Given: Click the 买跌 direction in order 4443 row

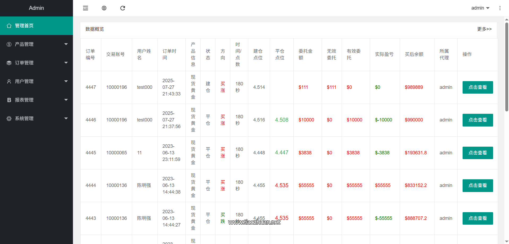Looking at the screenshot, I should point(223,218).
